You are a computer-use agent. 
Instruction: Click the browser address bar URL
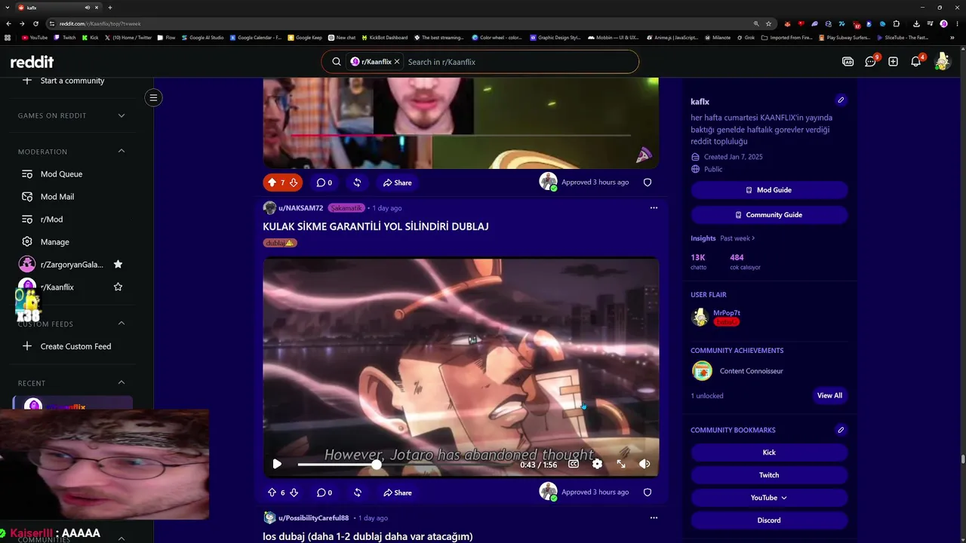[100, 23]
